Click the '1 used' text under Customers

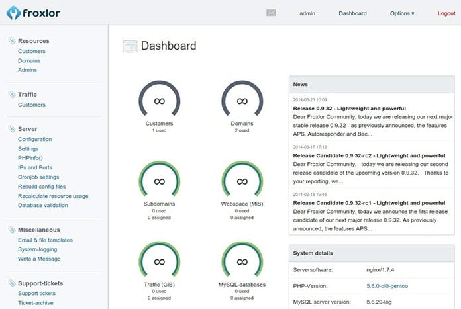160,130
